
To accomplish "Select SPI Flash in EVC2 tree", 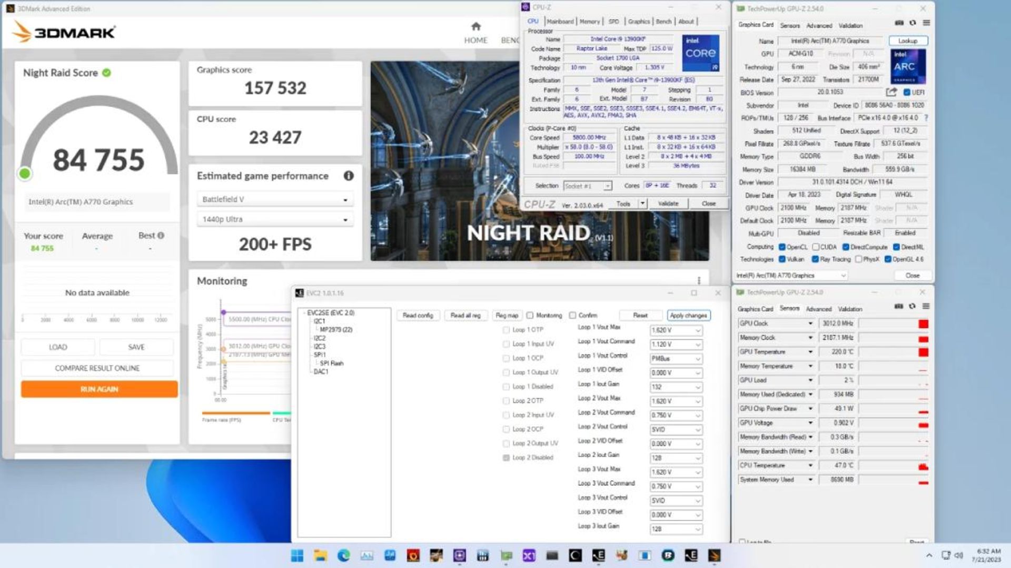I will [x=332, y=363].
